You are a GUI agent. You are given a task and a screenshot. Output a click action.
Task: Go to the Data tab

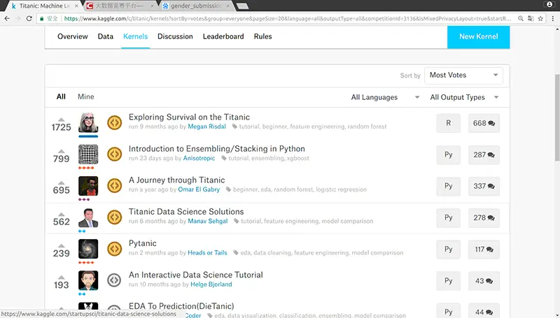[106, 36]
